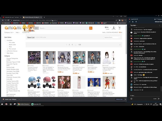Click the orange search magnifier button
The height and width of the screenshot is (121, 162).
click(91, 28)
